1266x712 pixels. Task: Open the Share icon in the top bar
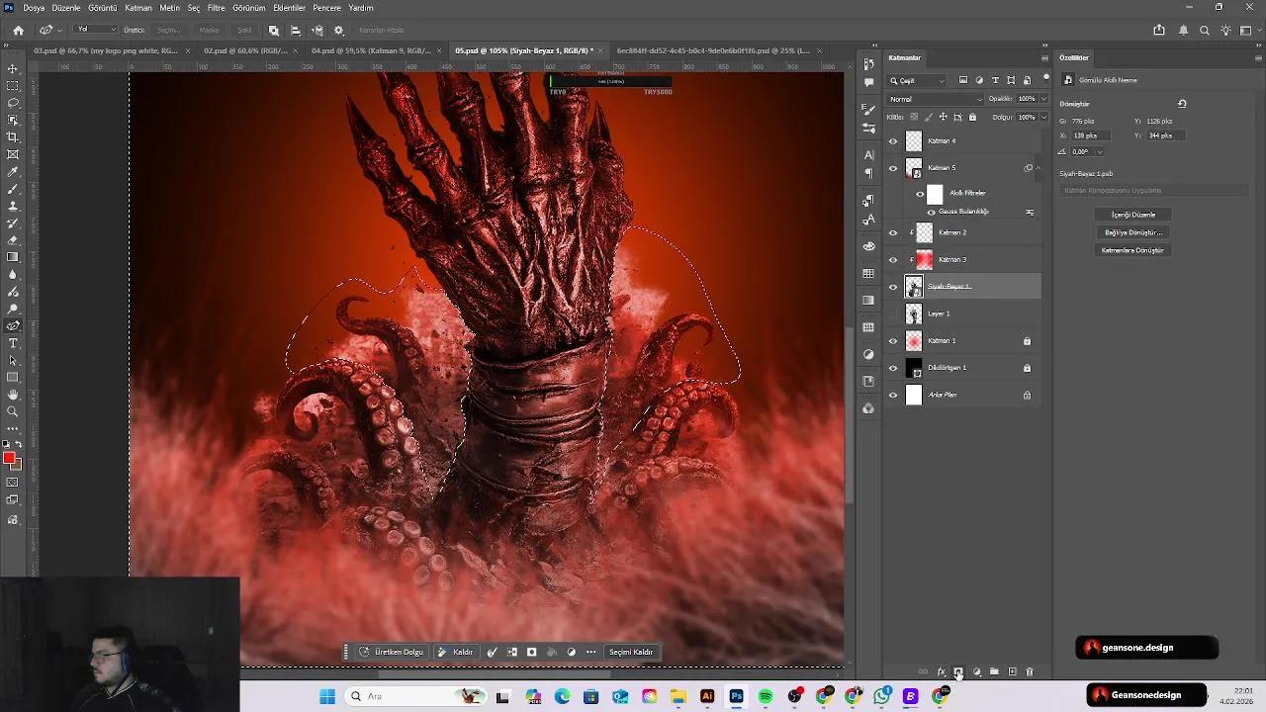pyautogui.click(x=1159, y=30)
